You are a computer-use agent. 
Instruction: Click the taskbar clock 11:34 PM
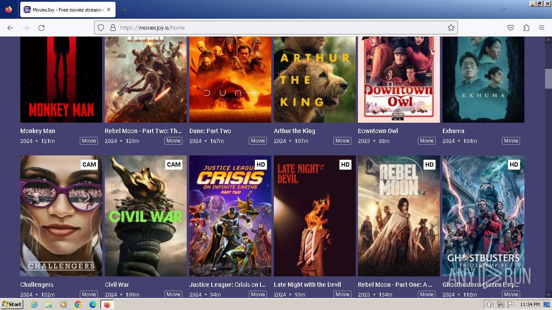pyautogui.click(x=530, y=304)
